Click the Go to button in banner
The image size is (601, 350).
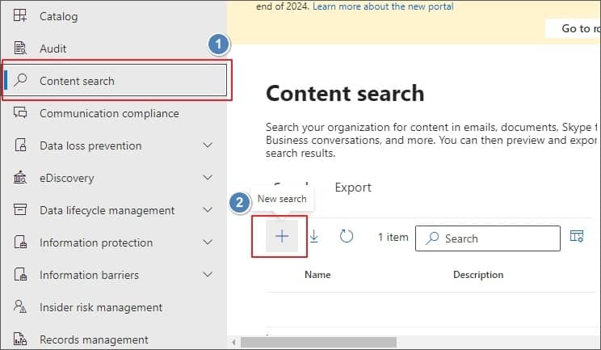tap(574, 28)
